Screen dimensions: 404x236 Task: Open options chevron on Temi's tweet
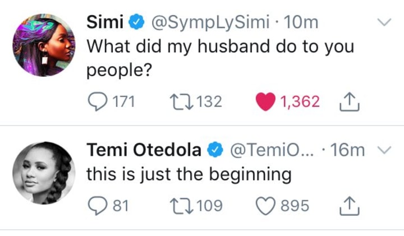click(x=384, y=150)
